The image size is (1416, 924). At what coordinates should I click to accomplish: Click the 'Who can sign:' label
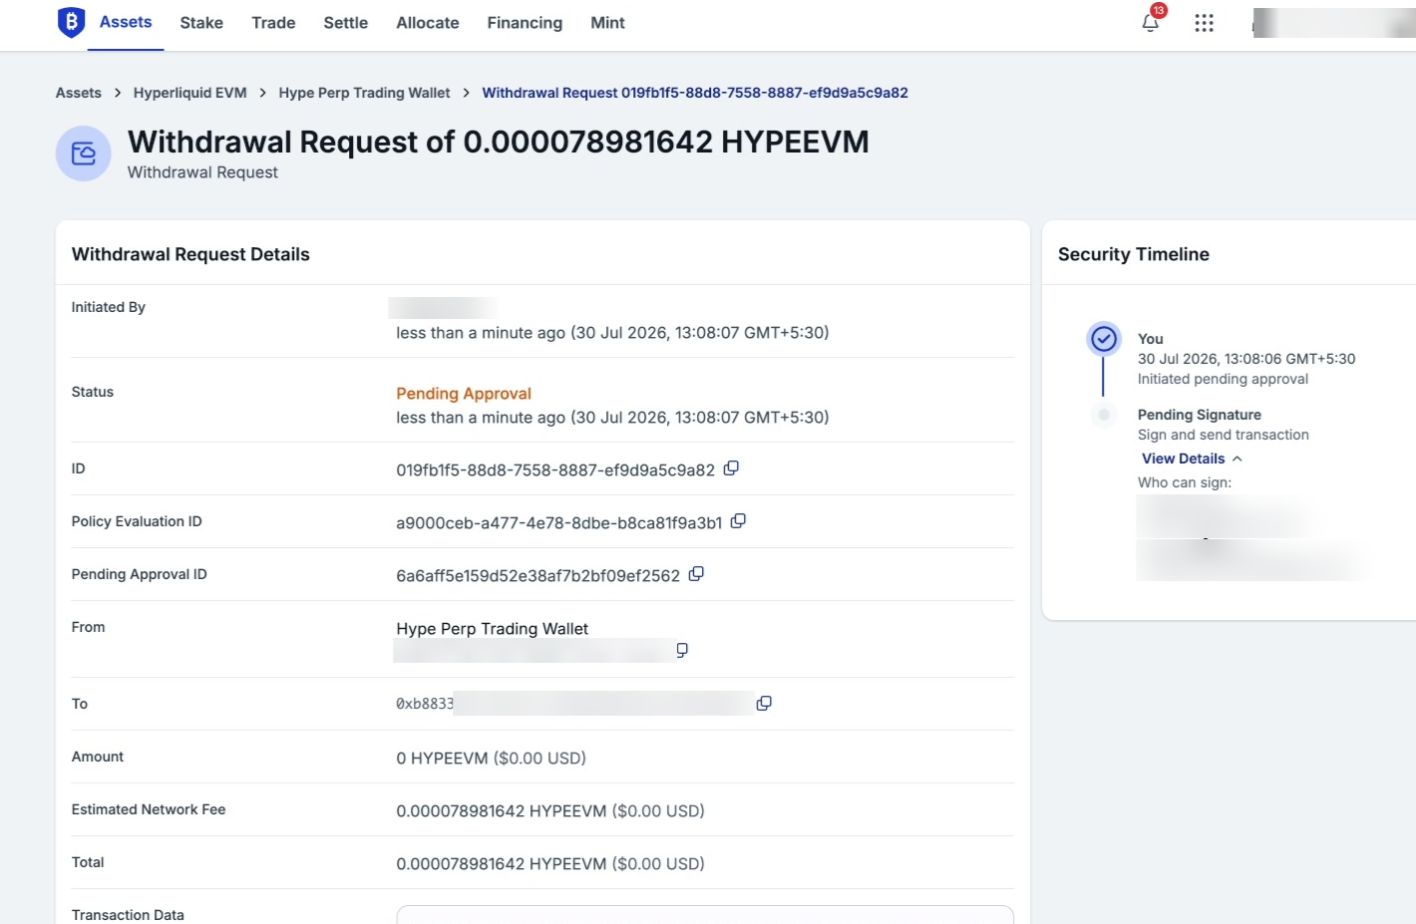(x=1185, y=482)
